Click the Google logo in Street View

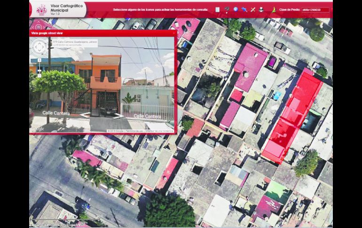pos(38,129)
